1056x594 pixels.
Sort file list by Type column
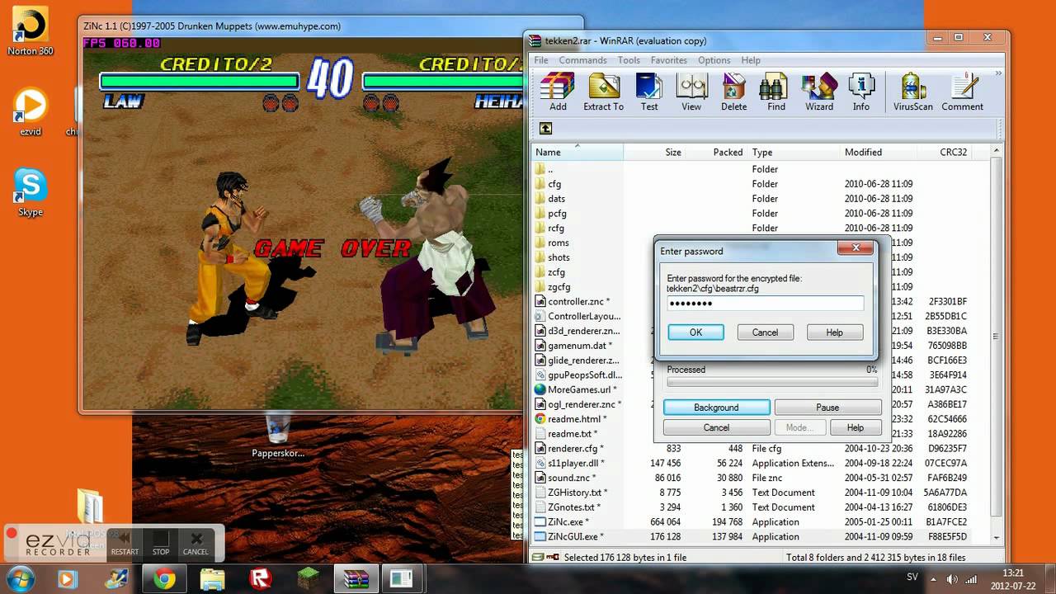pos(794,152)
